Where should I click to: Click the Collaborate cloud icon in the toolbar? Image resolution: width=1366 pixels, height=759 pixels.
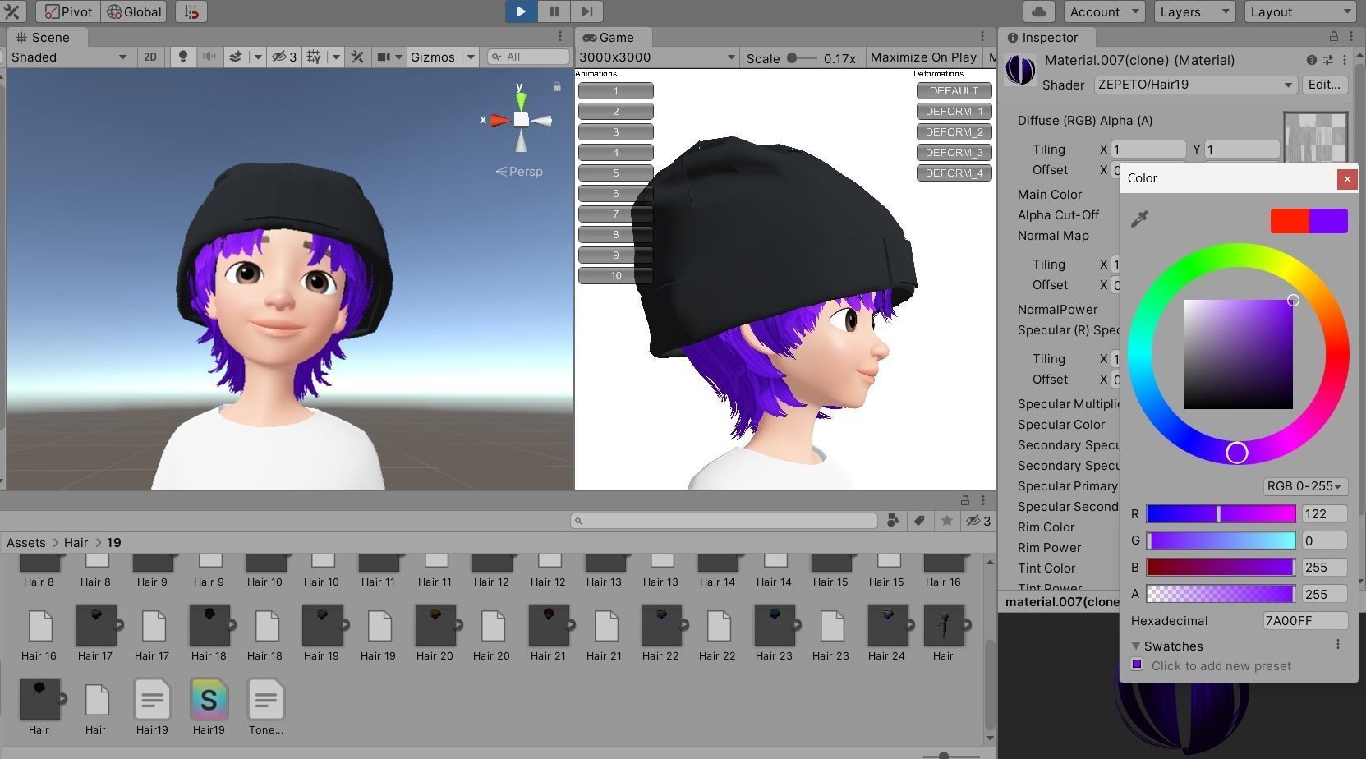(1037, 11)
